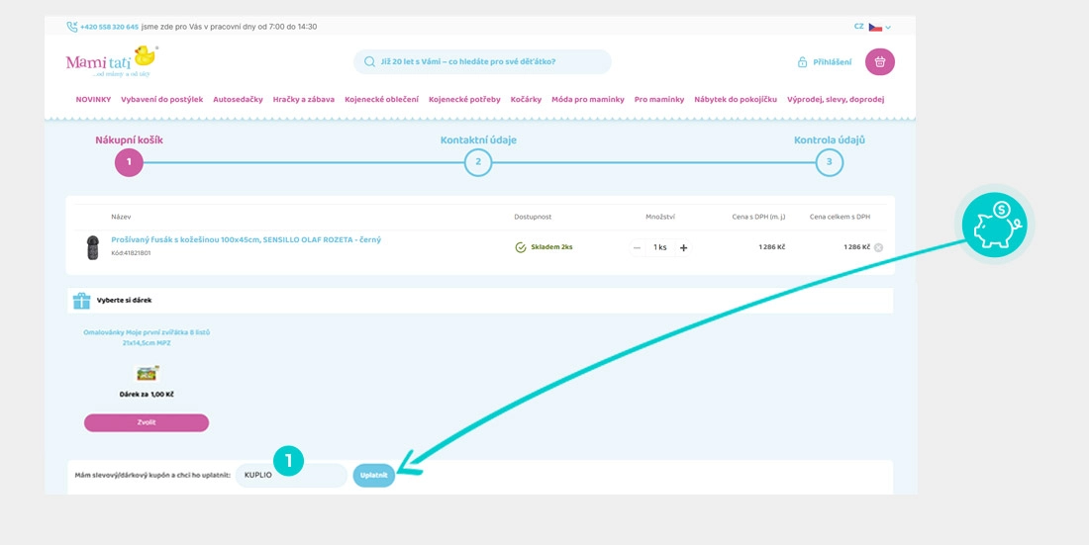The height and width of the screenshot is (545, 1089).
Task: Go to step 3 Kontrola údajů
Action: pos(830,161)
